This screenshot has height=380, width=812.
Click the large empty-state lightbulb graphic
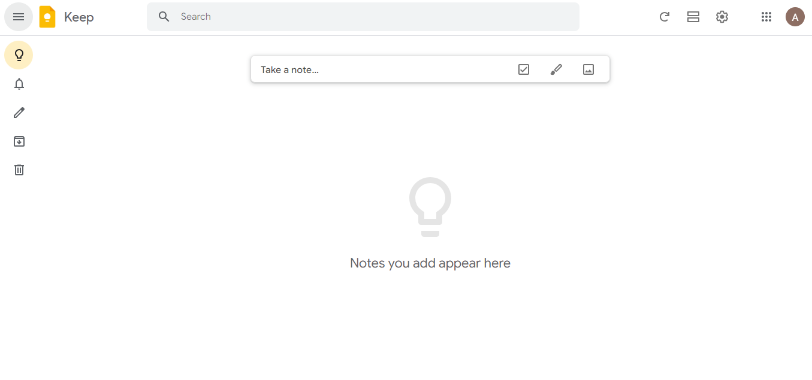tap(430, 206)
